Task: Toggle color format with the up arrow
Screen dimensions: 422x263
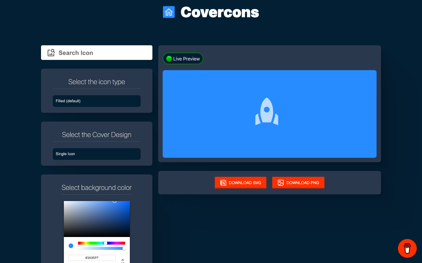Action: click(123, 259)
